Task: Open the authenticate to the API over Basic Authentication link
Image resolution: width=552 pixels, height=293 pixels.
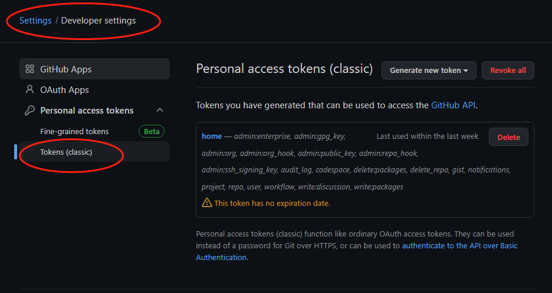Action: pos(357,252)
